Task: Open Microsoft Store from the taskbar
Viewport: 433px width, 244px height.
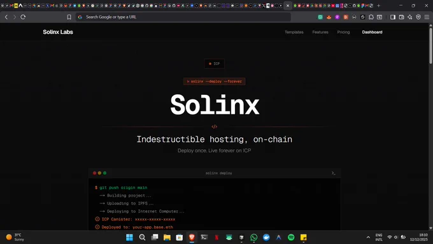Action: click(179, 238)
